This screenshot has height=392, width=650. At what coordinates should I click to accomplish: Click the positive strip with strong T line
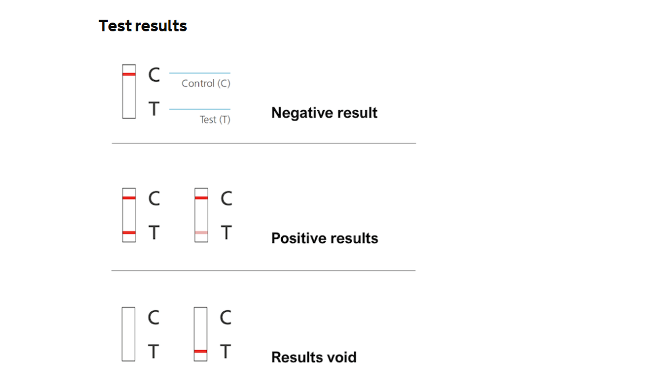tap(129, 215)
